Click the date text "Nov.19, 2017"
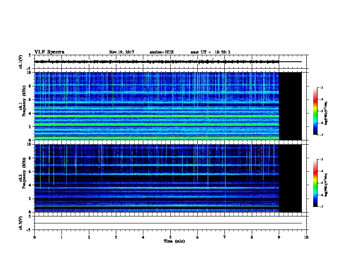This screenshot has width=345, height=266. (122, 52)
